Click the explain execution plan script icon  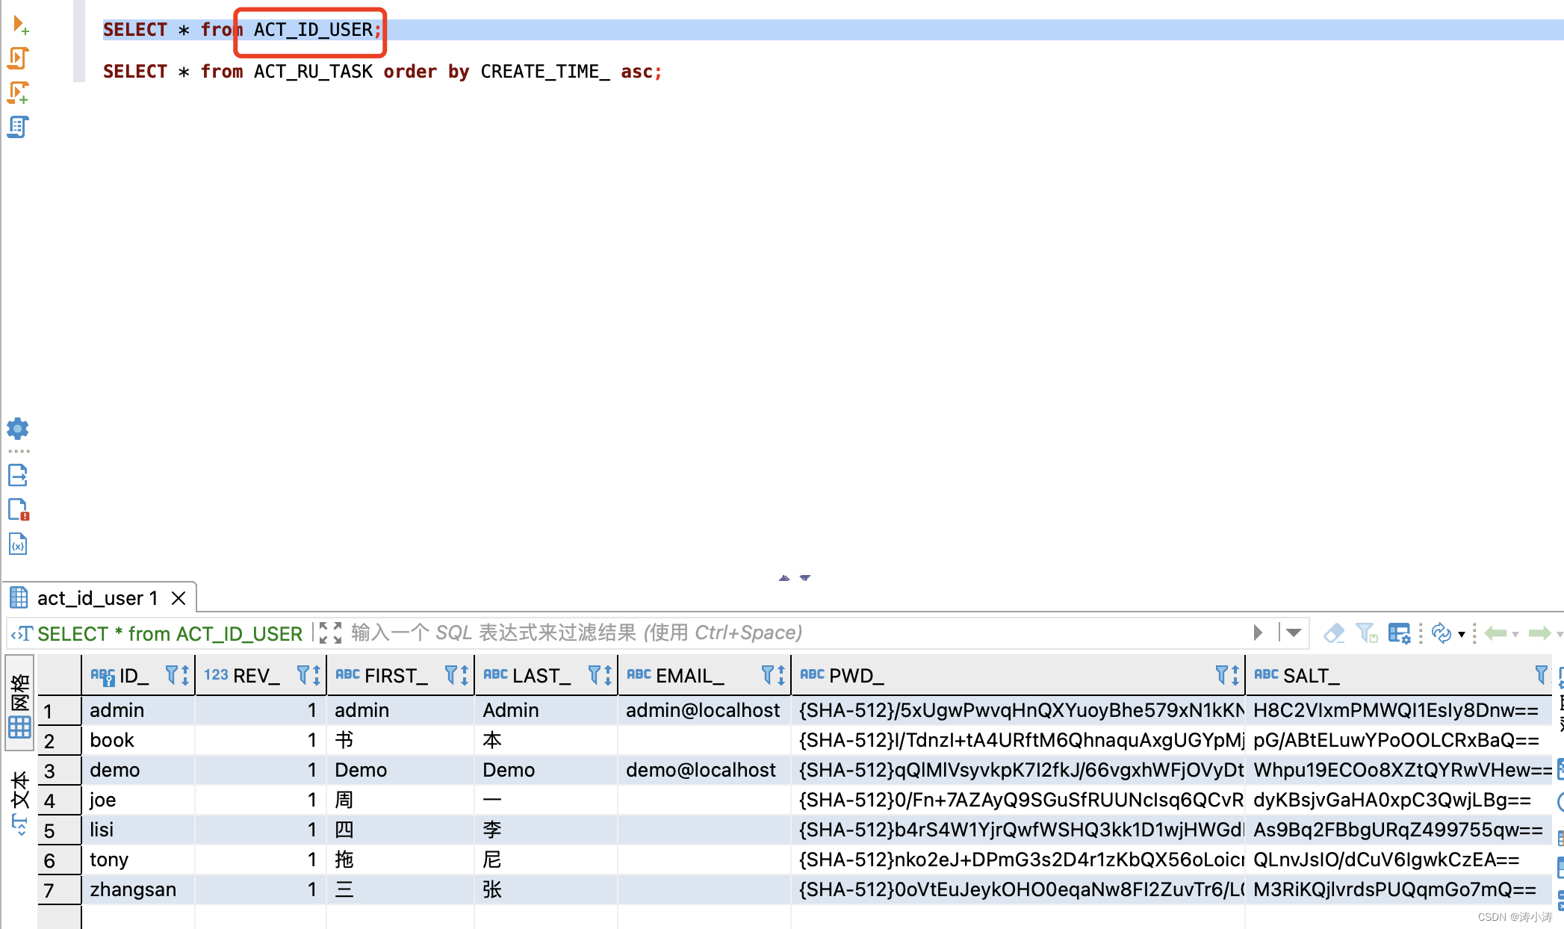coord(19,127)
